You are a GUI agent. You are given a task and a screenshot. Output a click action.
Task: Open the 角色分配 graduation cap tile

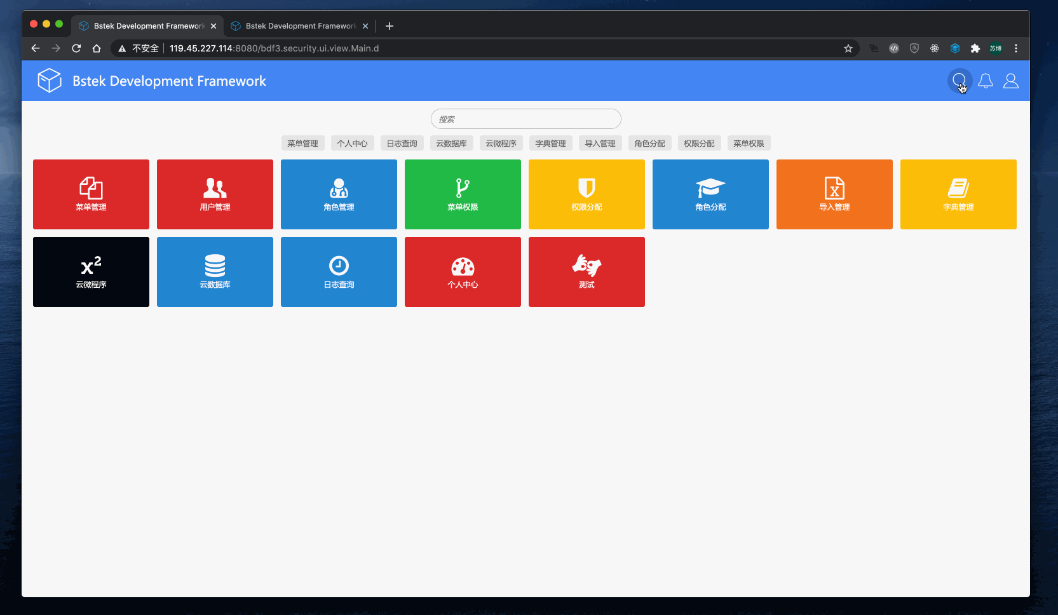click(x=710, y=194)
